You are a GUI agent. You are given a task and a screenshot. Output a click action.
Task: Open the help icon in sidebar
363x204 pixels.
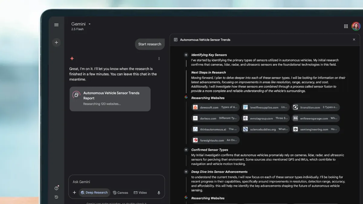click(56, 188)
